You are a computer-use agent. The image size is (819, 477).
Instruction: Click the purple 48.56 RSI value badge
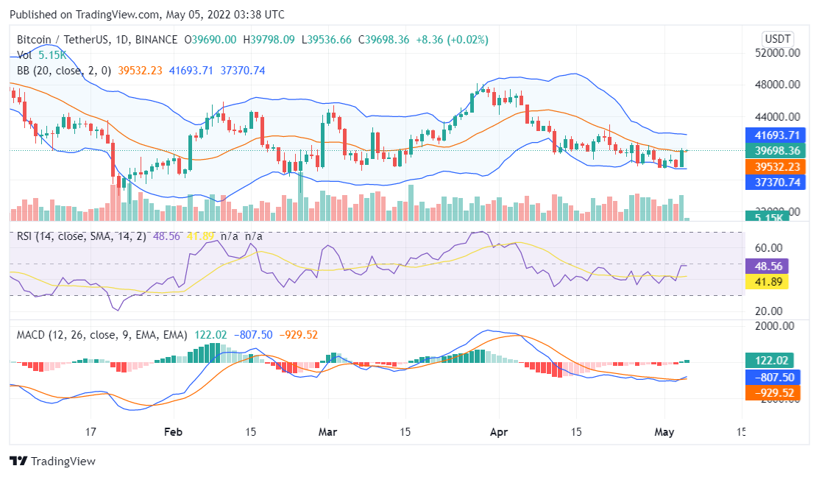tap(767, 266)
